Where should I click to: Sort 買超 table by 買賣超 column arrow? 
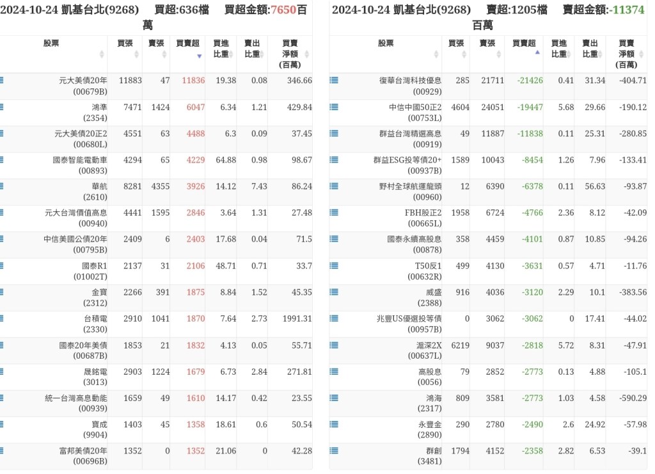(x=199, y=56)
